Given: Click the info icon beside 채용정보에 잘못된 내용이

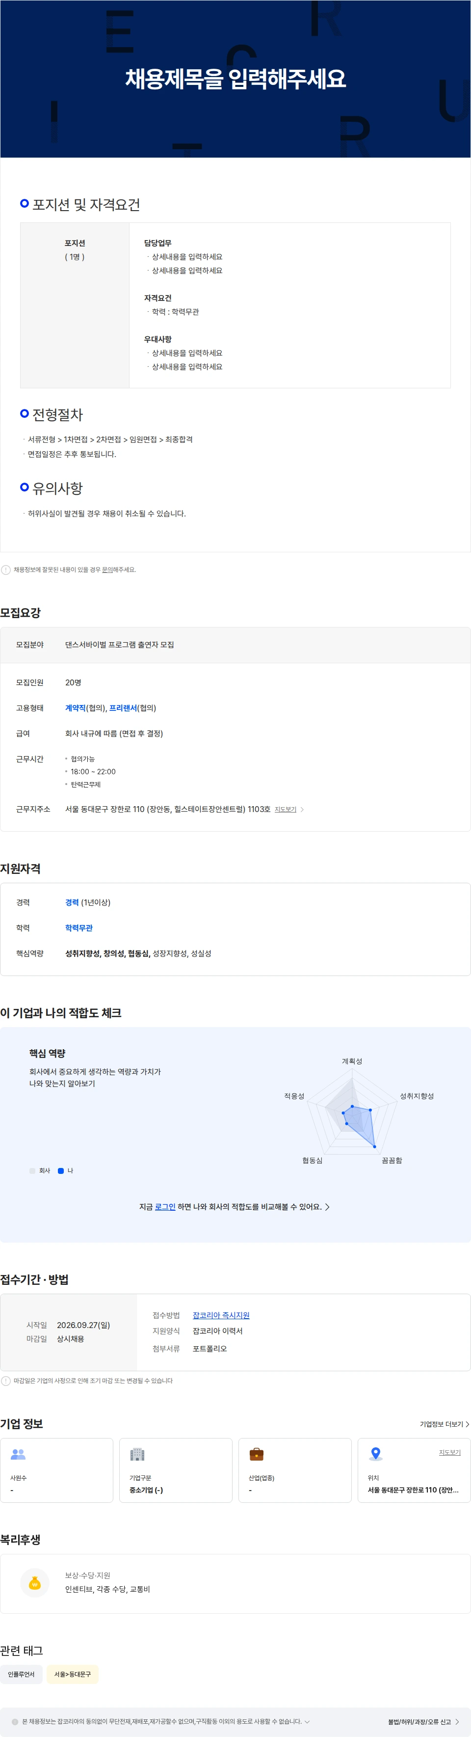Looking at the screenshot, I should click(6, 570).
